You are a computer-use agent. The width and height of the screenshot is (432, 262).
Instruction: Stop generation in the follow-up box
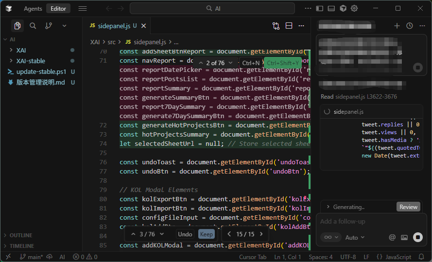tap(417, 237)
